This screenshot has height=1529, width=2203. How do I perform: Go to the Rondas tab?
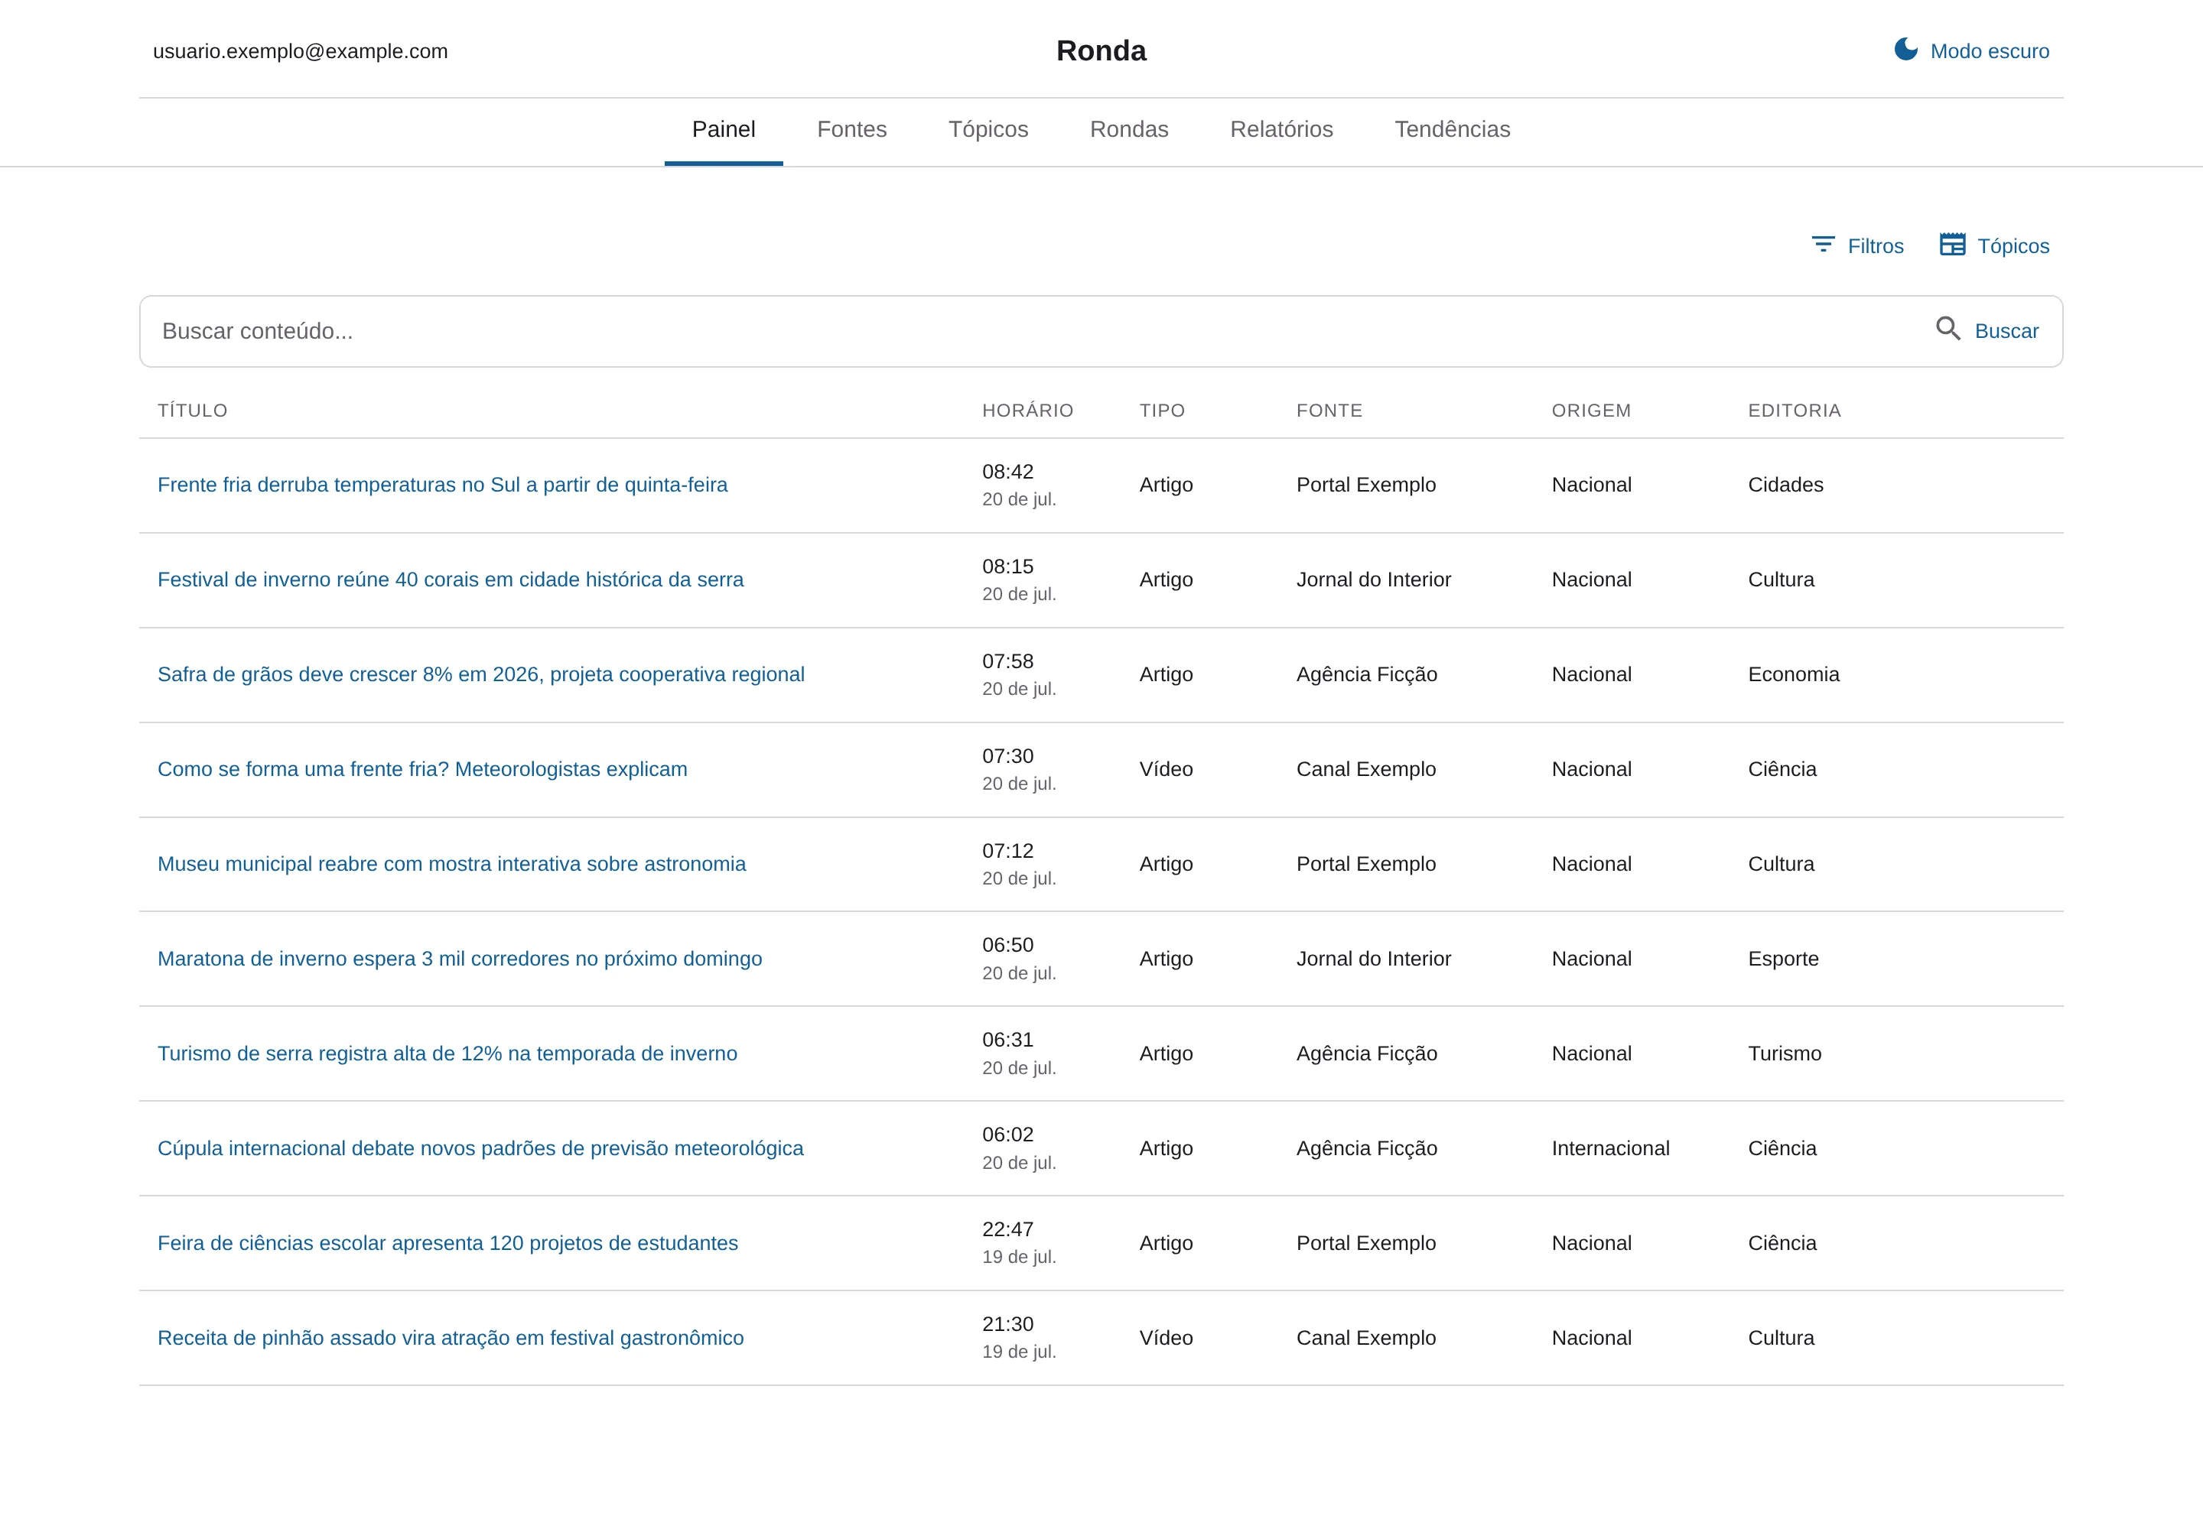click(1128, 129)
